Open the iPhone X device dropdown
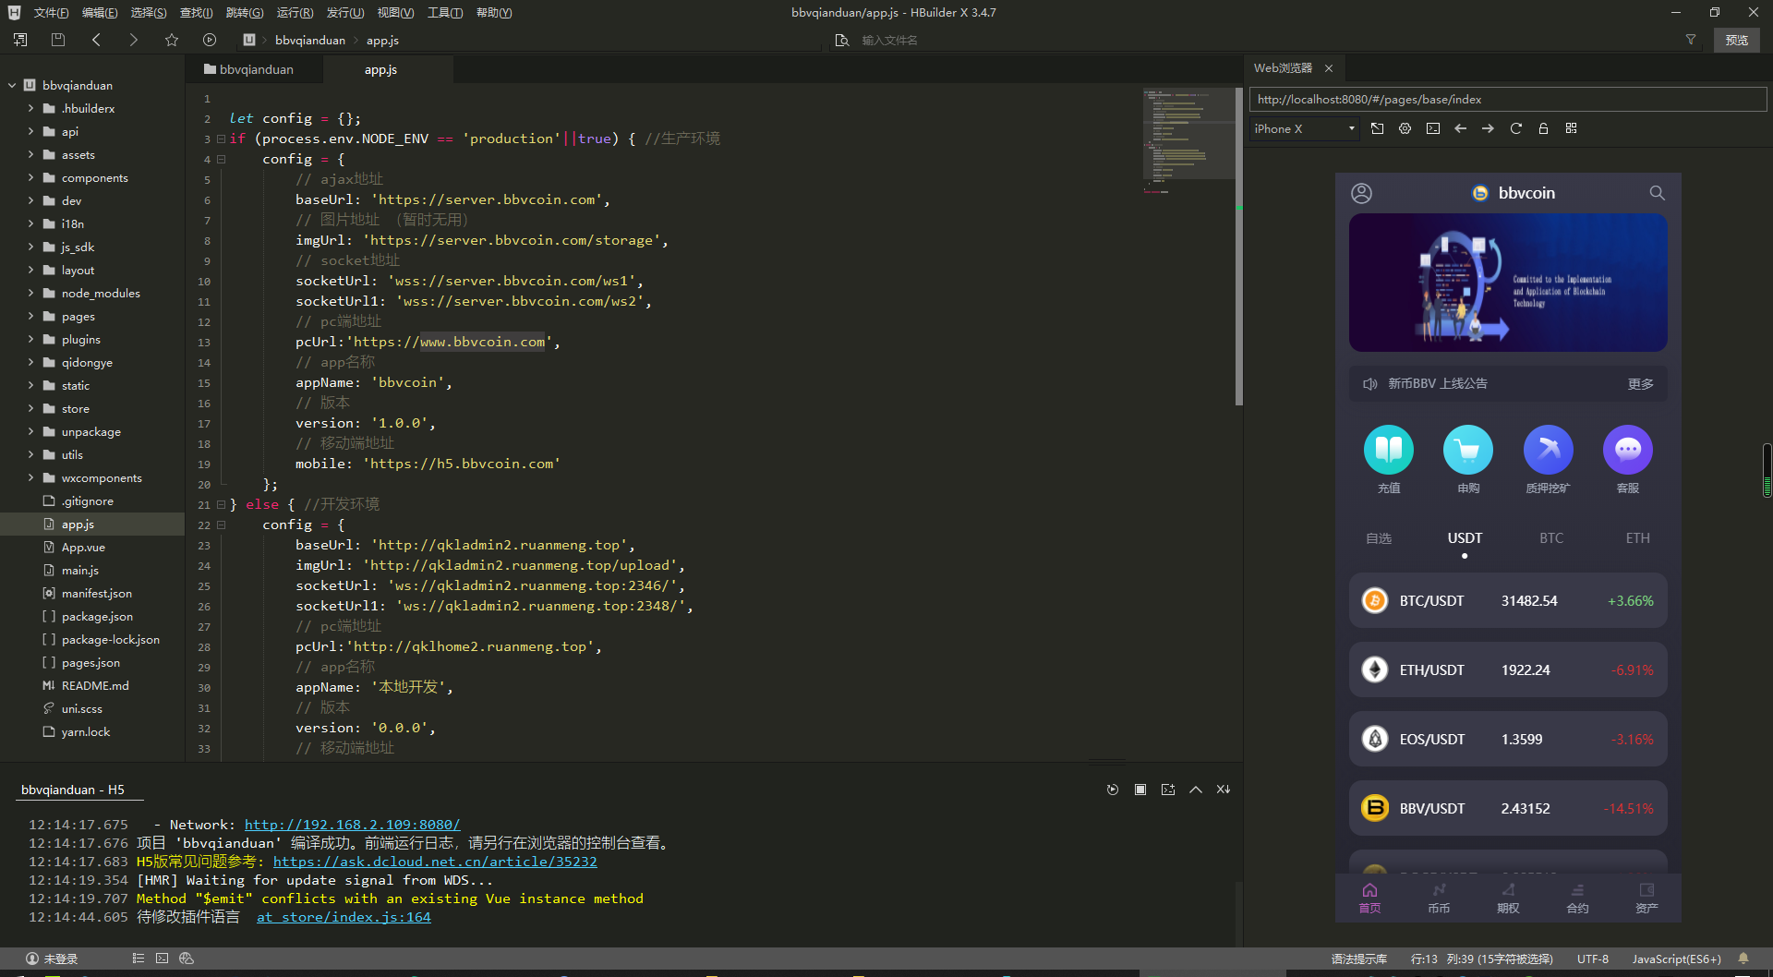 pyautogui.click(x=1304, y=128)
